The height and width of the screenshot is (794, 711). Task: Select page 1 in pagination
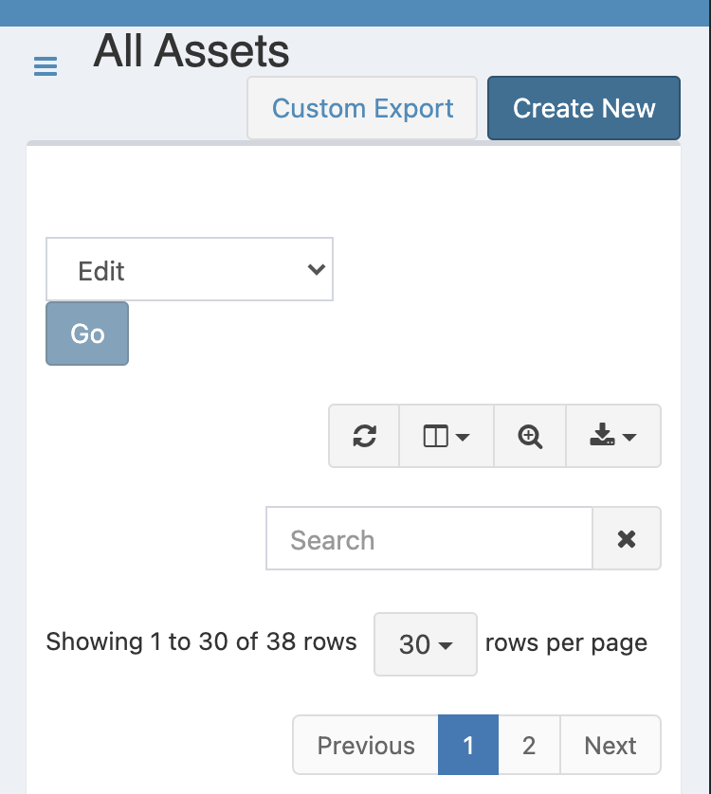tap(468, 745)
